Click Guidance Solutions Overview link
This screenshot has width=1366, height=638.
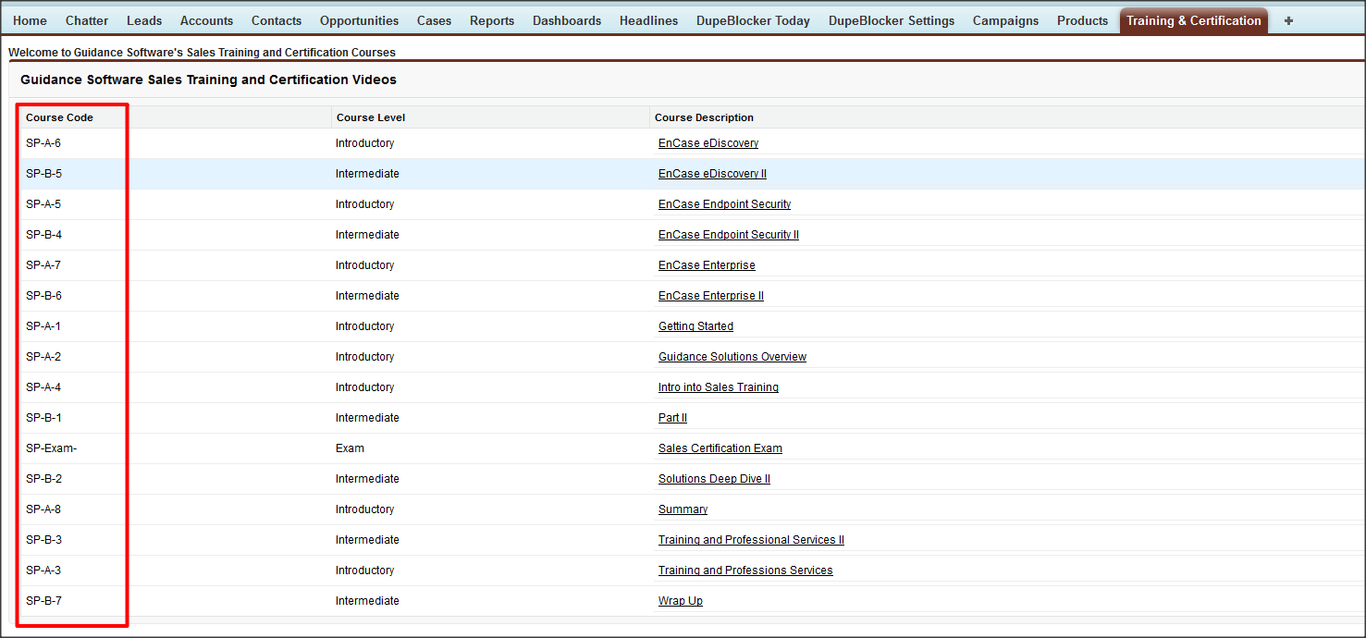point(732,357)
